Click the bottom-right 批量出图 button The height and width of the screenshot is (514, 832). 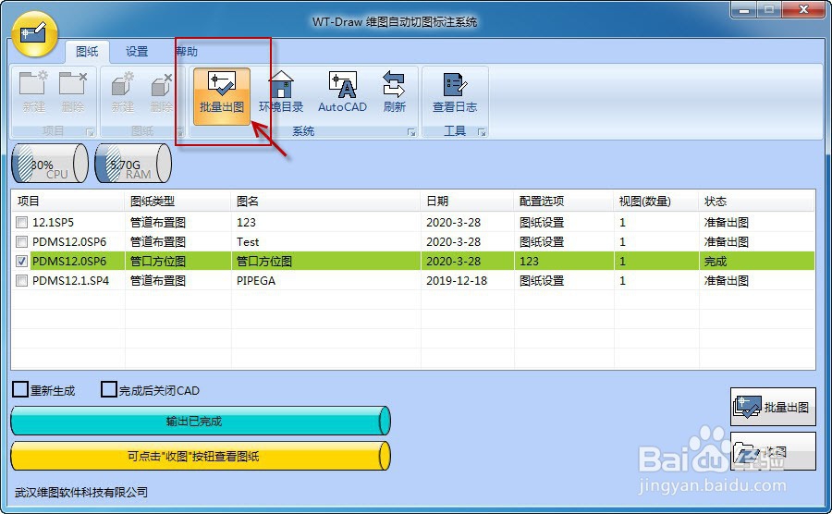tap(773, 407)
